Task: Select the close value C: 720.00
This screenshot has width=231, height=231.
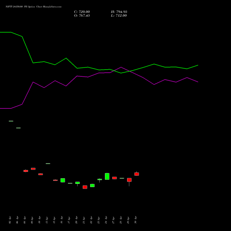Action: [82, 12]
